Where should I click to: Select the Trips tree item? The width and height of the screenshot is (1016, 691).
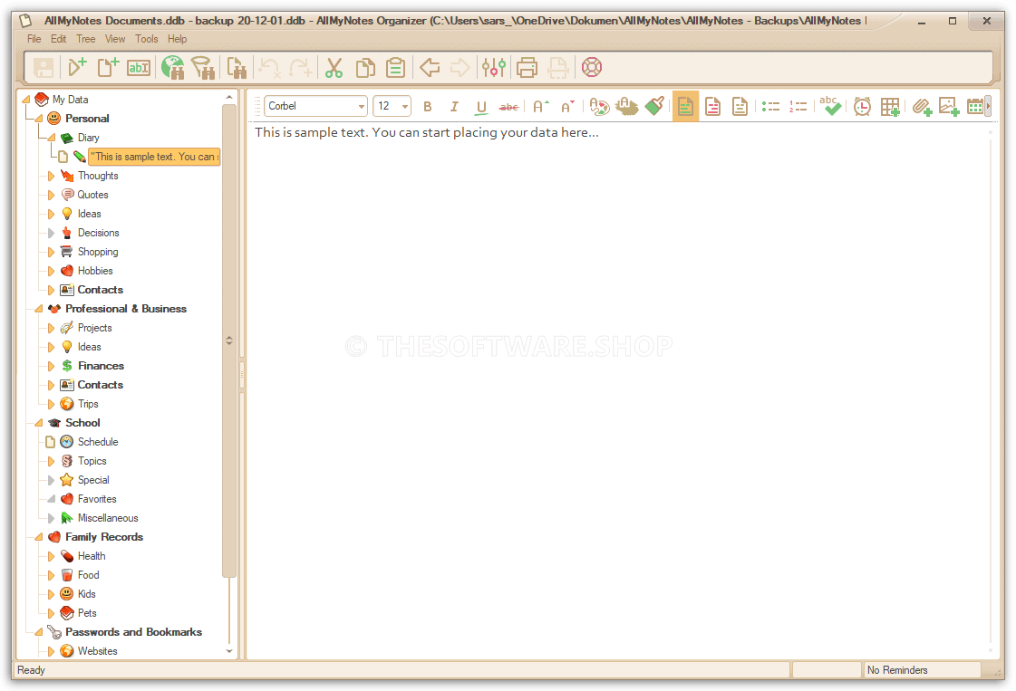88,404
